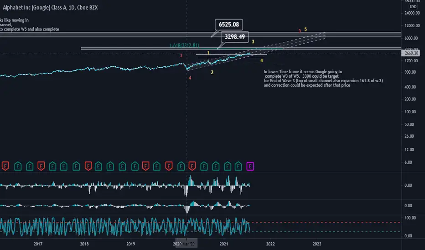The width and height of the screenshot is (425, 250).
Task: Click the oscillator pane's 100.00 scale label
Action: [410, 218]
